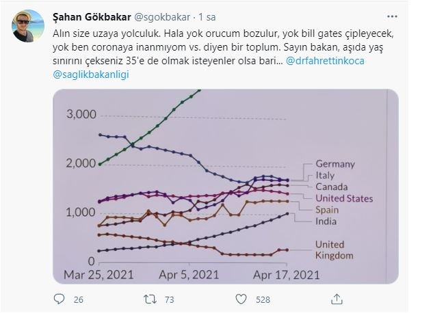Click the Şahan Gökbakar display name

coord(92,17)
